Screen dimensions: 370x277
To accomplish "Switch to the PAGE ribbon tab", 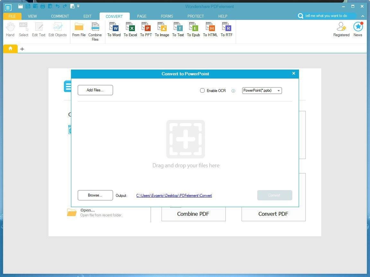I will click(x=142, y=16).
